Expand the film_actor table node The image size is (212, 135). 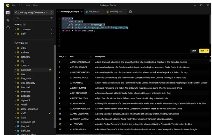pos(15,79)
